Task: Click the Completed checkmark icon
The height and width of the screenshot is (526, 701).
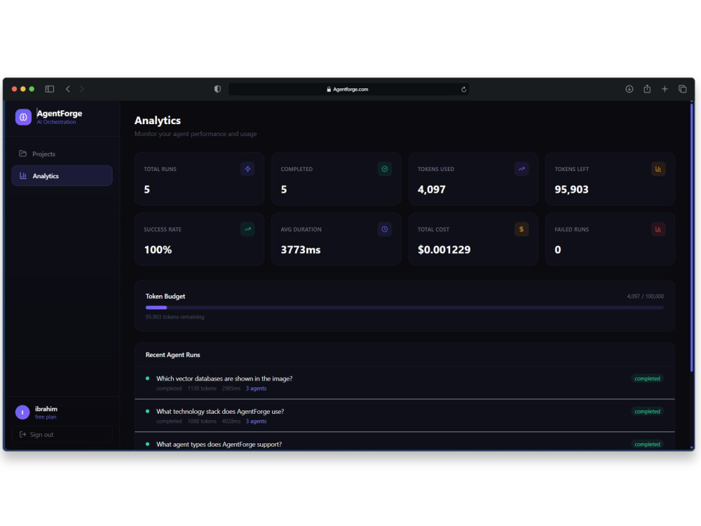Action: (384, 169)
